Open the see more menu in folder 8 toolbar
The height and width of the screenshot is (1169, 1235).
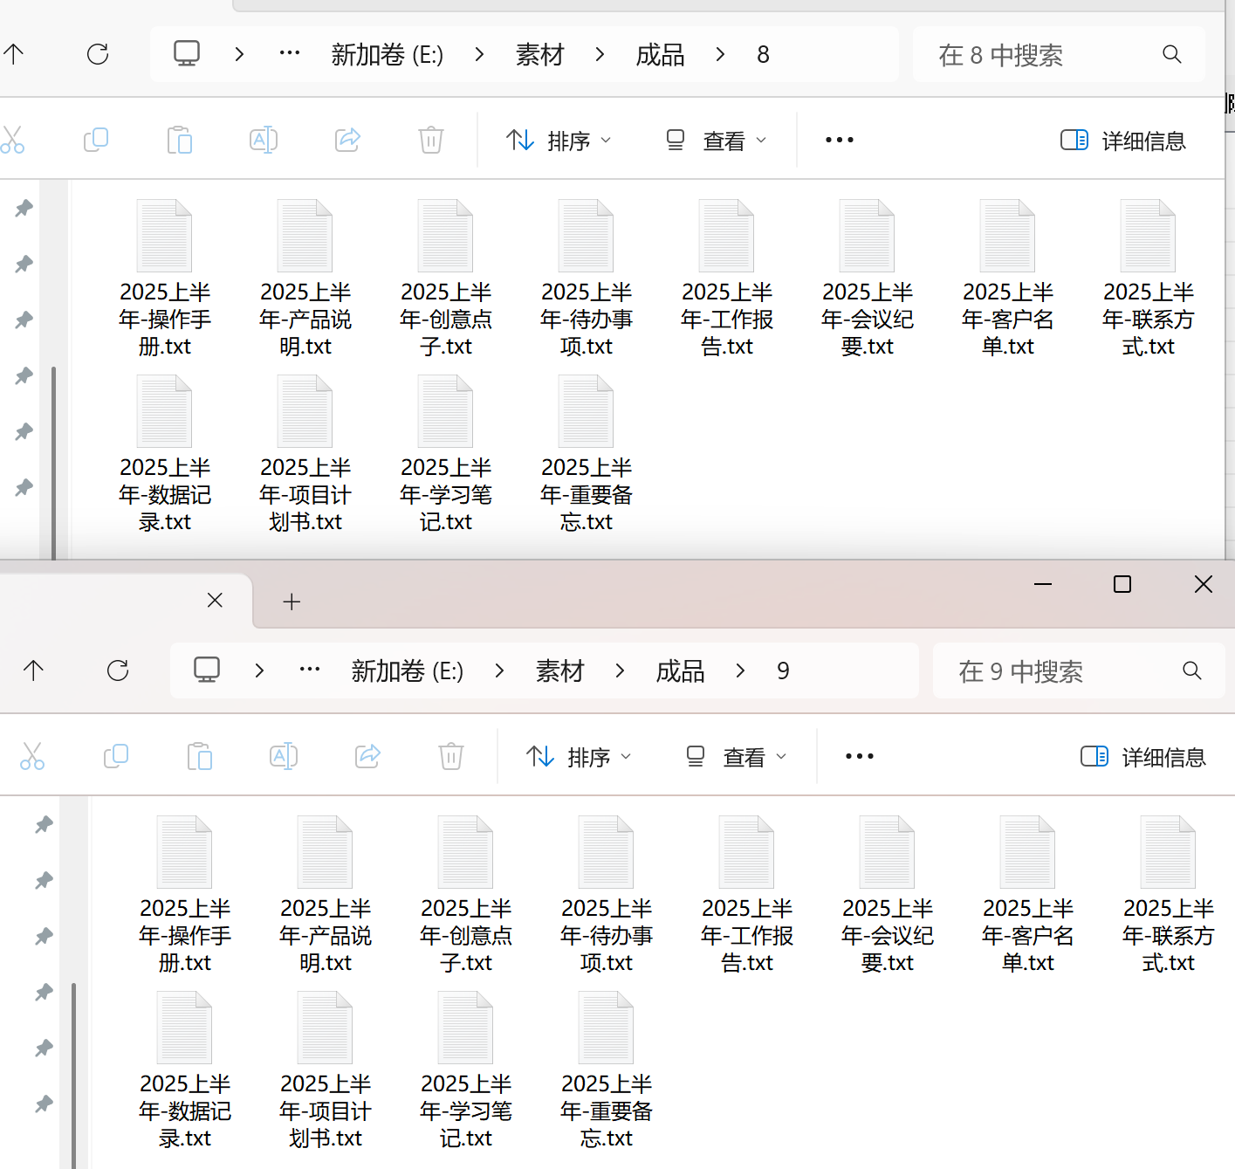click(839, 140)
